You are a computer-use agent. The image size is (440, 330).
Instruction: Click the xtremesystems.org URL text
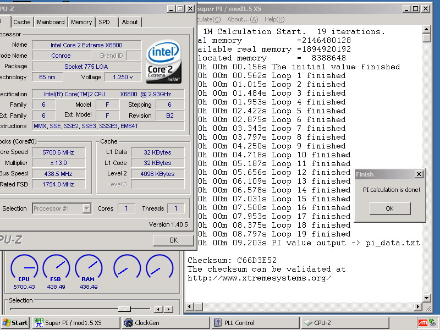coord(259,278)
